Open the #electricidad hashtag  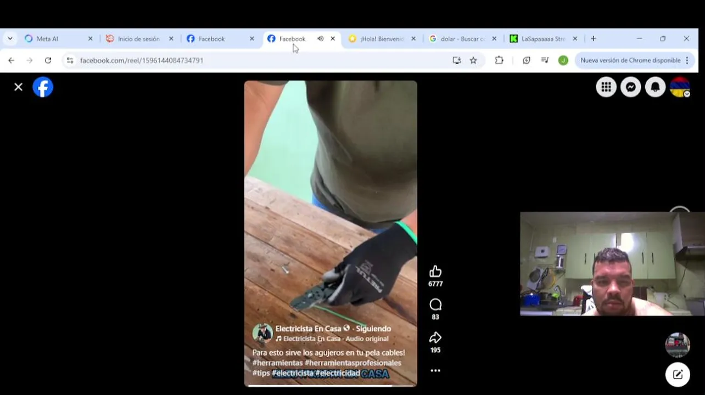(x=338, y=373)
